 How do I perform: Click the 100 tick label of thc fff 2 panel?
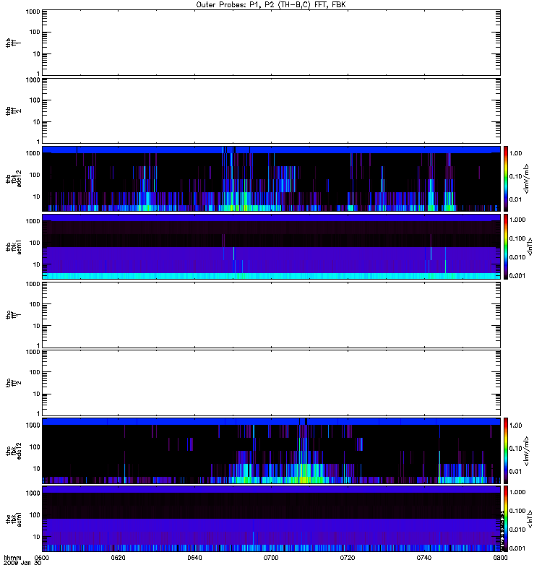click(x=35, y=372)
